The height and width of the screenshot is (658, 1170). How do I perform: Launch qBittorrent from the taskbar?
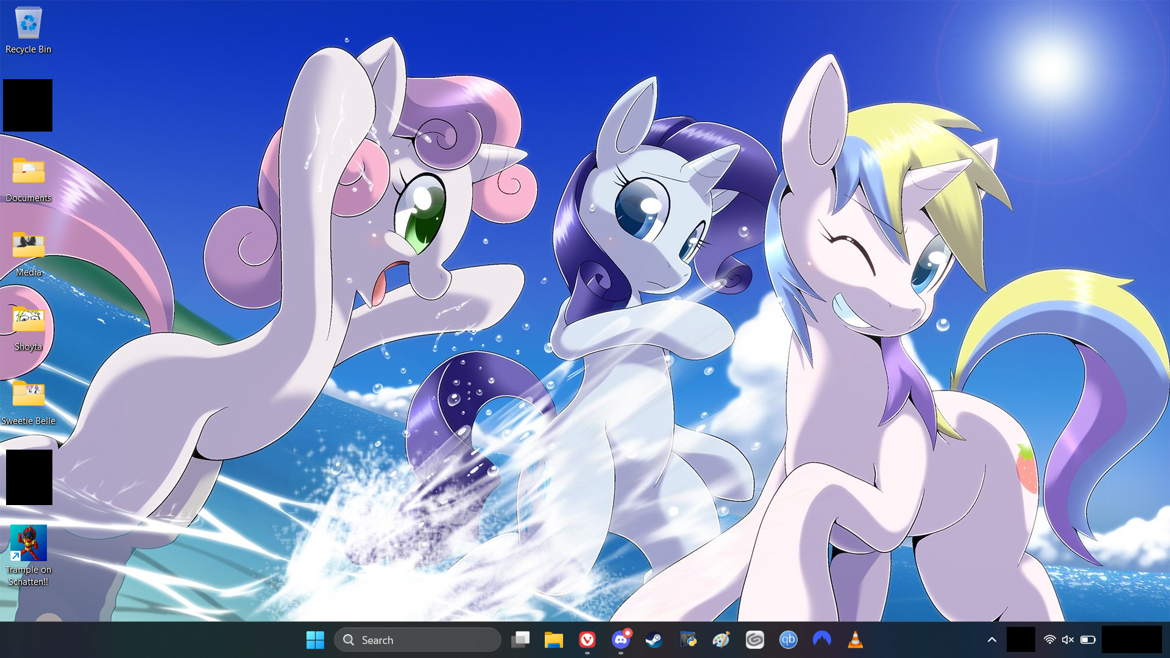pyautogui.click(x=788, y=640)
